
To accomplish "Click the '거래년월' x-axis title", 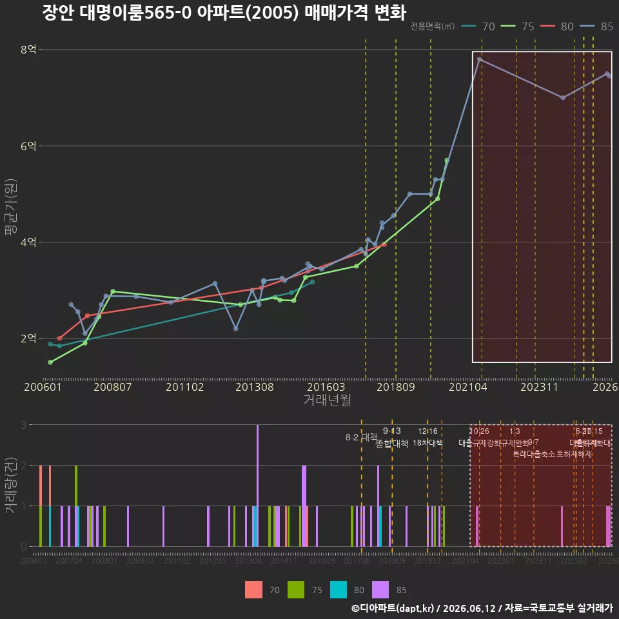I will coord(328,400).
